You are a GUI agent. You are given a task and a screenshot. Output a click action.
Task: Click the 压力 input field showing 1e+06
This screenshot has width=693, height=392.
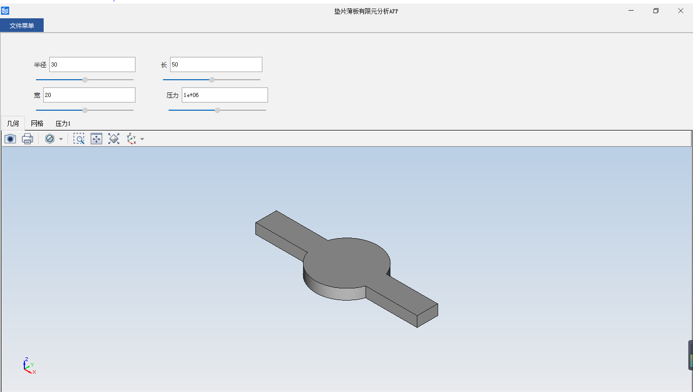click(x=225, y=95)
